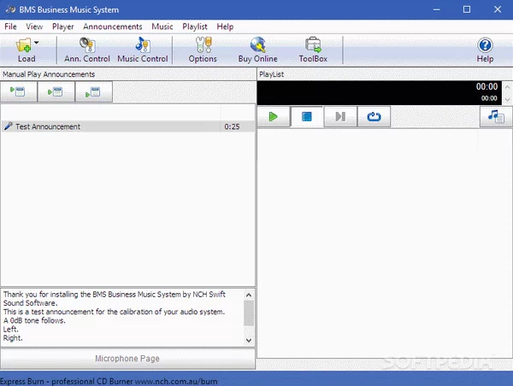Screen dimensions: 513x386
Task: Click the first manual play announcement button
Action: point(18,92)
